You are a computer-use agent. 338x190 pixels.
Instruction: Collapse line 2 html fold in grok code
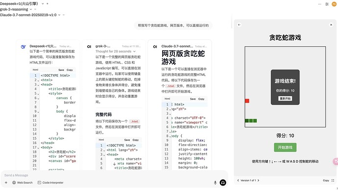tap(104, 150)
